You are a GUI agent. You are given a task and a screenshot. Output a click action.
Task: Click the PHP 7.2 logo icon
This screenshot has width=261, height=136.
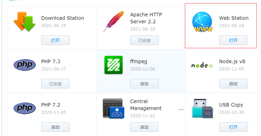[x=25, y=108]
